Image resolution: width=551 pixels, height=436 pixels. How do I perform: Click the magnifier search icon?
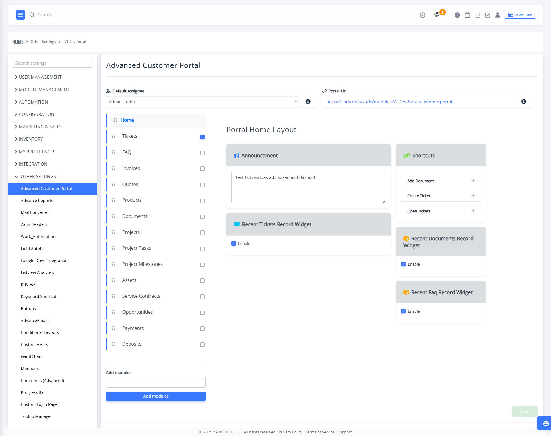pyautogui.click(x=32, y=15)
